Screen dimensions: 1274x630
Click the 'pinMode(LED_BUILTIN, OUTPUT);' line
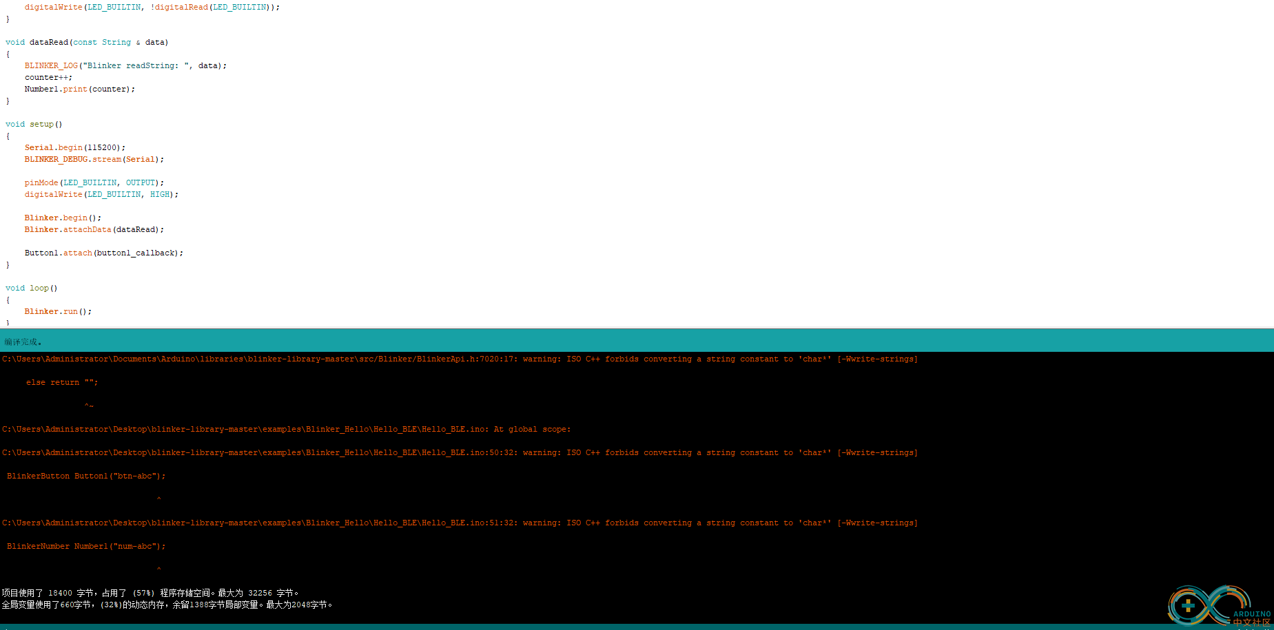tap(94, 182)
